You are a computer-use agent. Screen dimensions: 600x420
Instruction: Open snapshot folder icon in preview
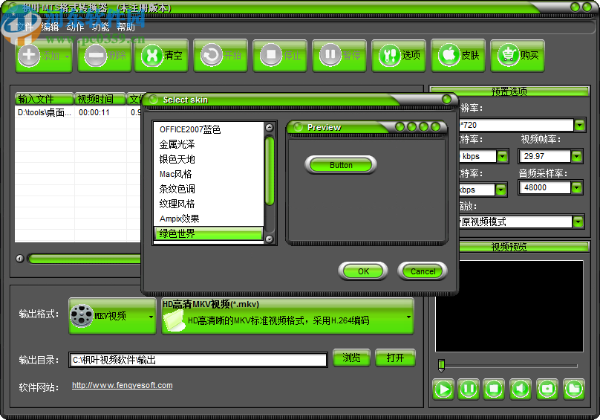(574, 390)
